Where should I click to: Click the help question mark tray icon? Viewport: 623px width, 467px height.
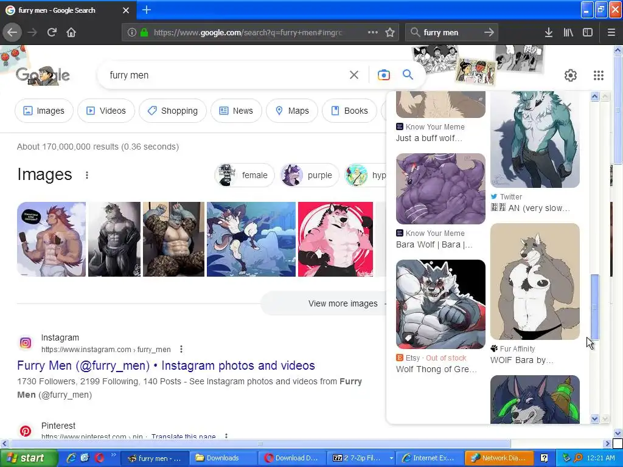[544, 458]
